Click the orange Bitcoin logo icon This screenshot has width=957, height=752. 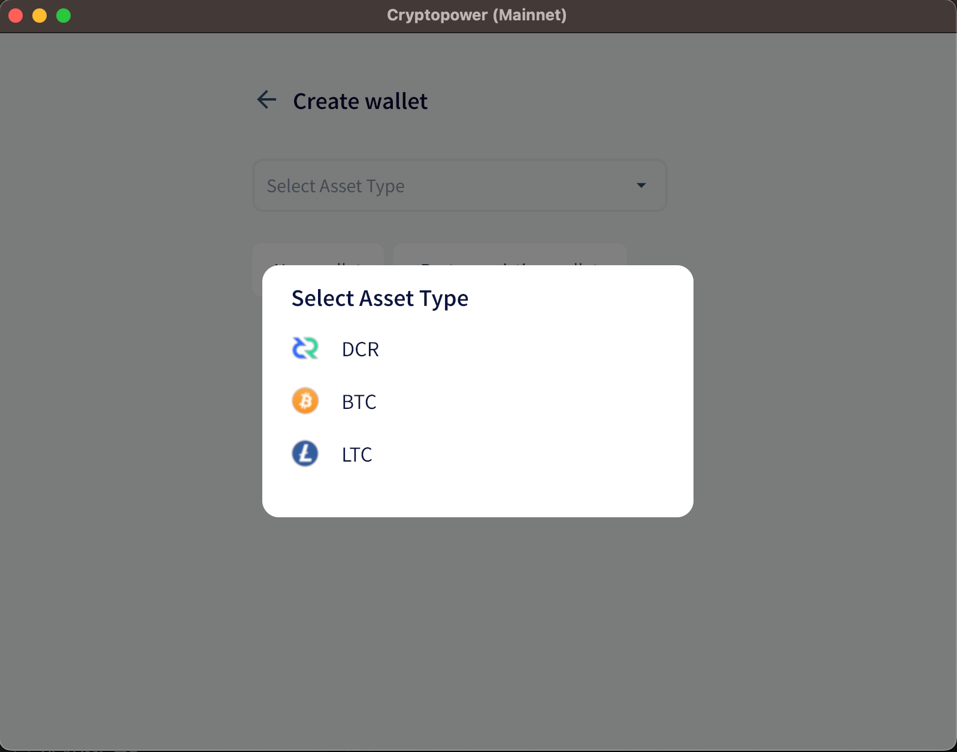pos(305,401)
